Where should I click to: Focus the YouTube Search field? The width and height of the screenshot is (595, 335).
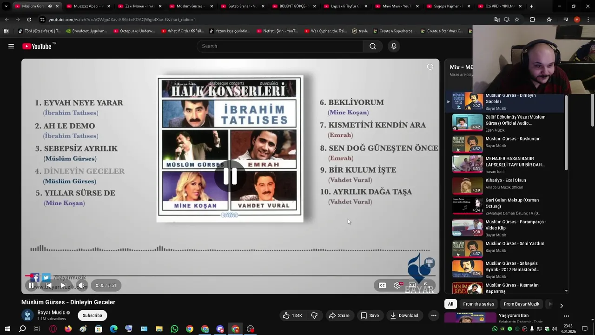(280, 46)
